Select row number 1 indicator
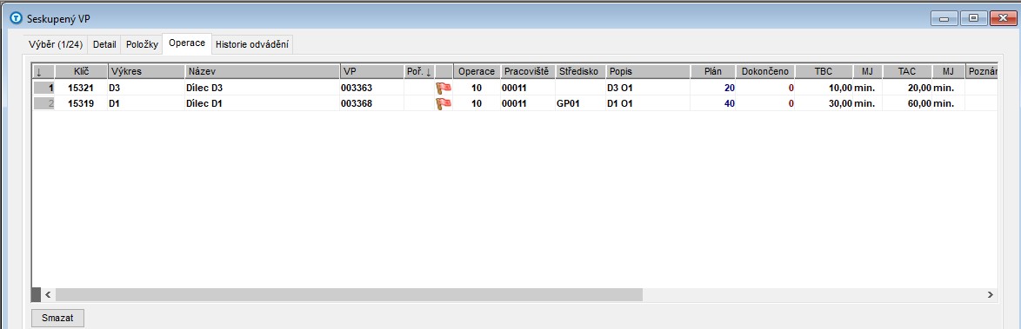 [x=43, y=87]
